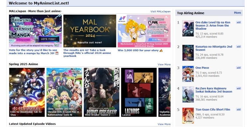Image resolution: width=250 pixels, height=127 pixels.
Task: Select the Spring 2025 Anime heading
Action: 23,64
